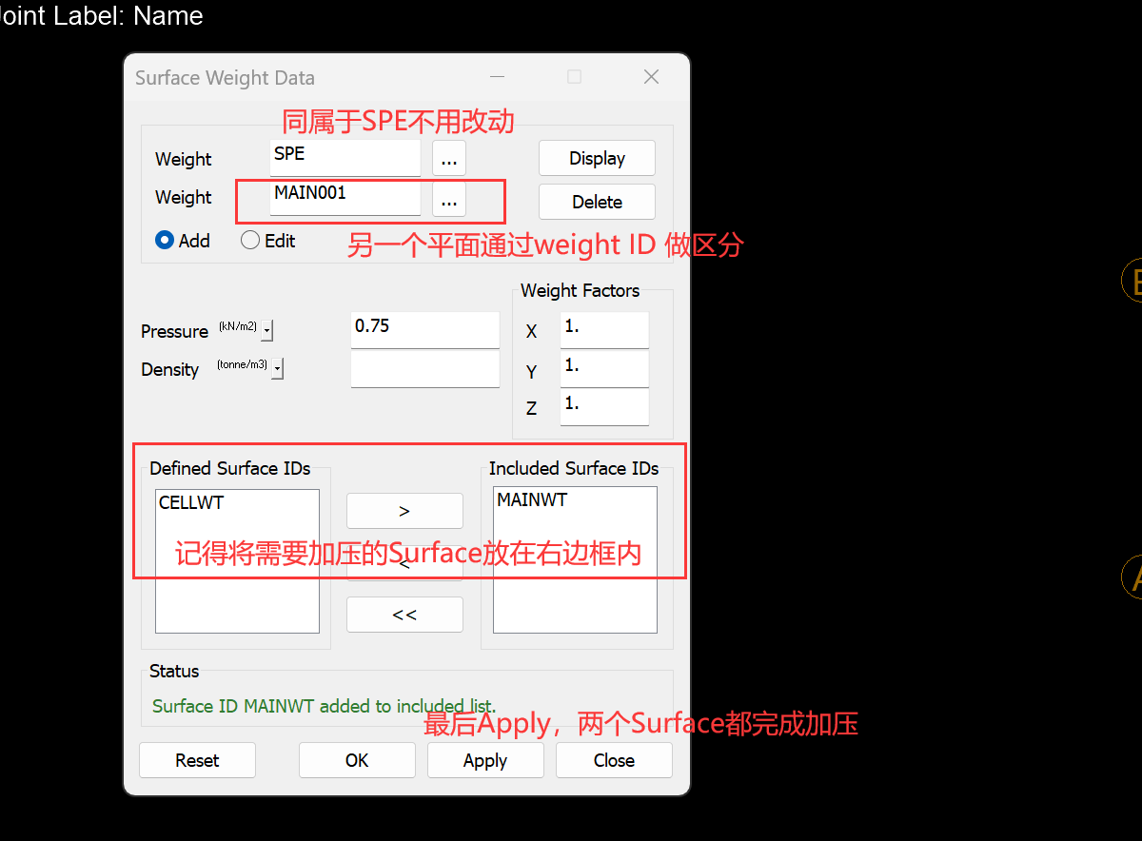Image resolution: width=1142 pixels, height=841 pixels.
Task: Select the Add radio button
Action: 165,241
